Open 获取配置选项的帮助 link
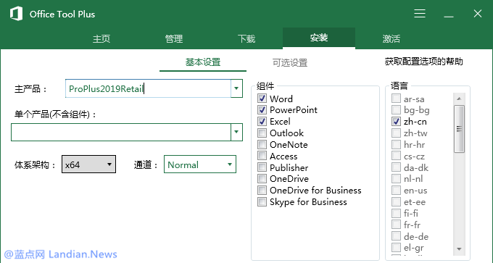 (423, 62)
